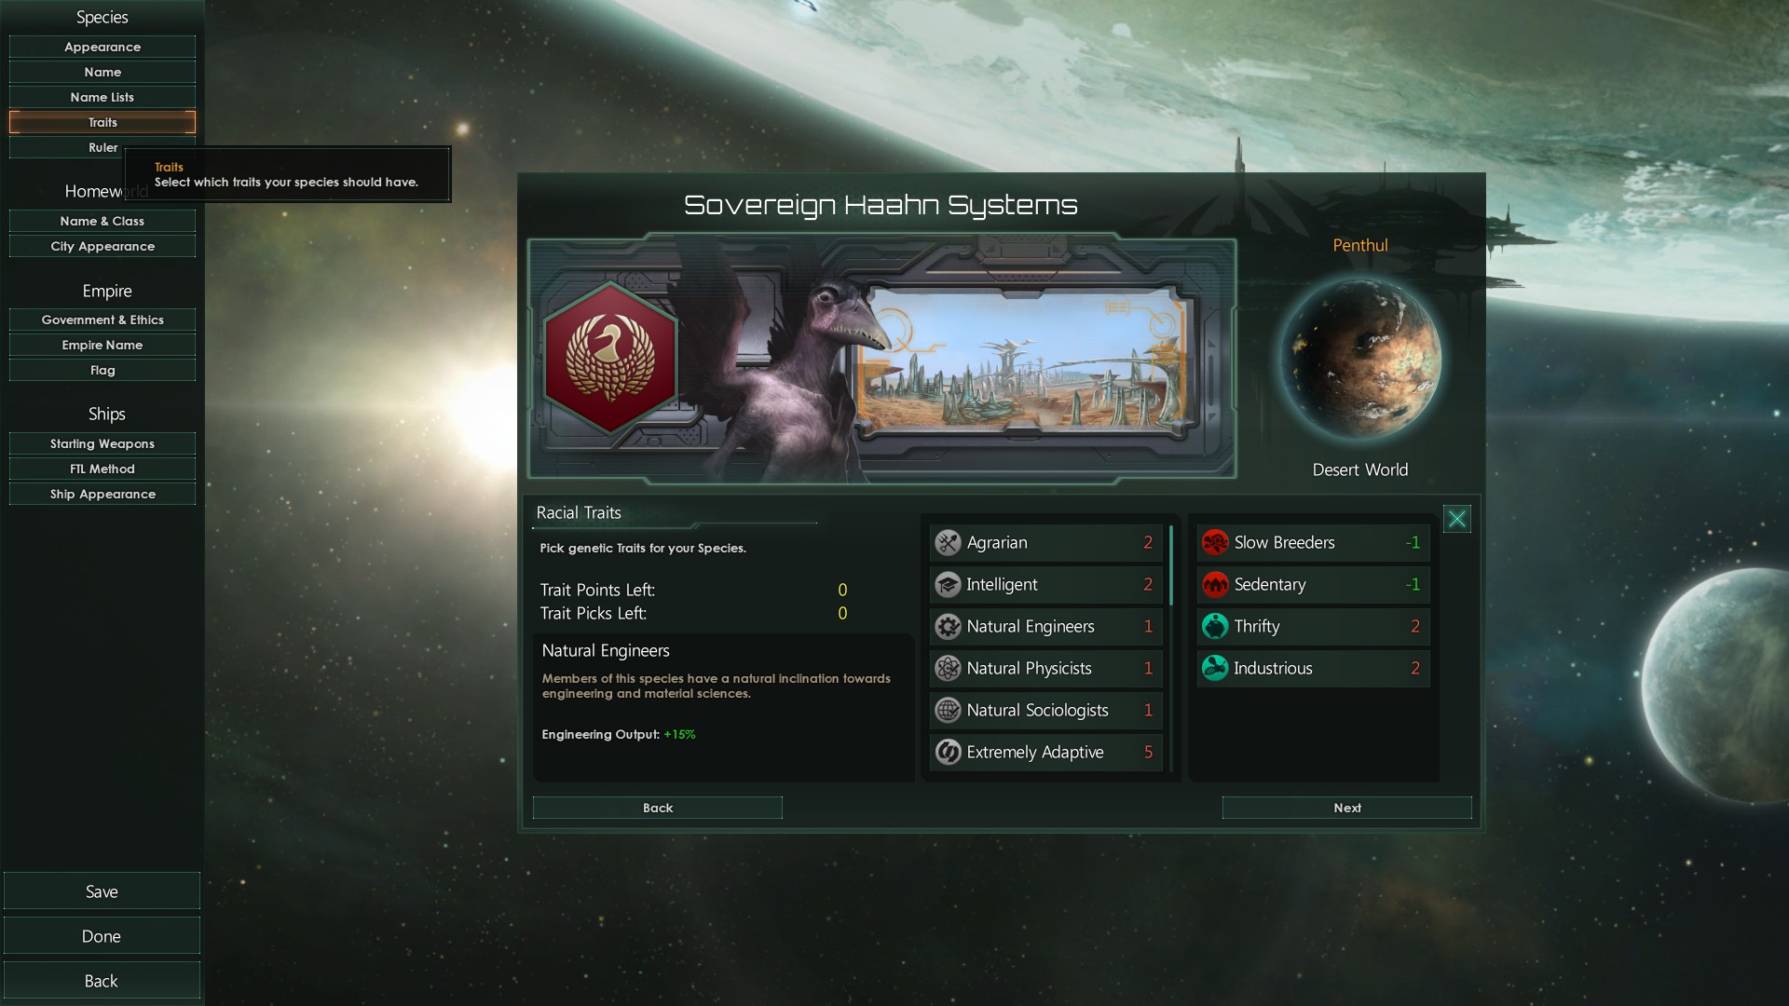1789x1006 pixels.
Task: Save the empire design
Action: [102, 891]
